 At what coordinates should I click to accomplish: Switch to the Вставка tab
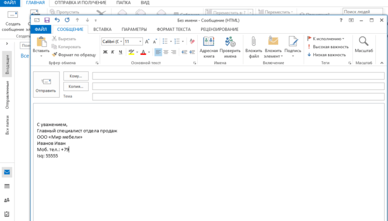pos(103,29)
